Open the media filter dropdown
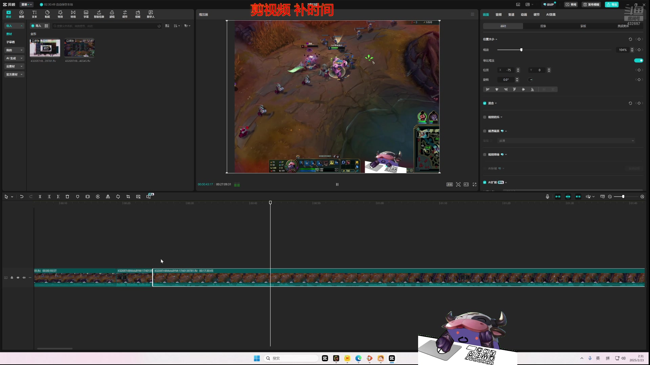650x365 pixels. point(187,26)
